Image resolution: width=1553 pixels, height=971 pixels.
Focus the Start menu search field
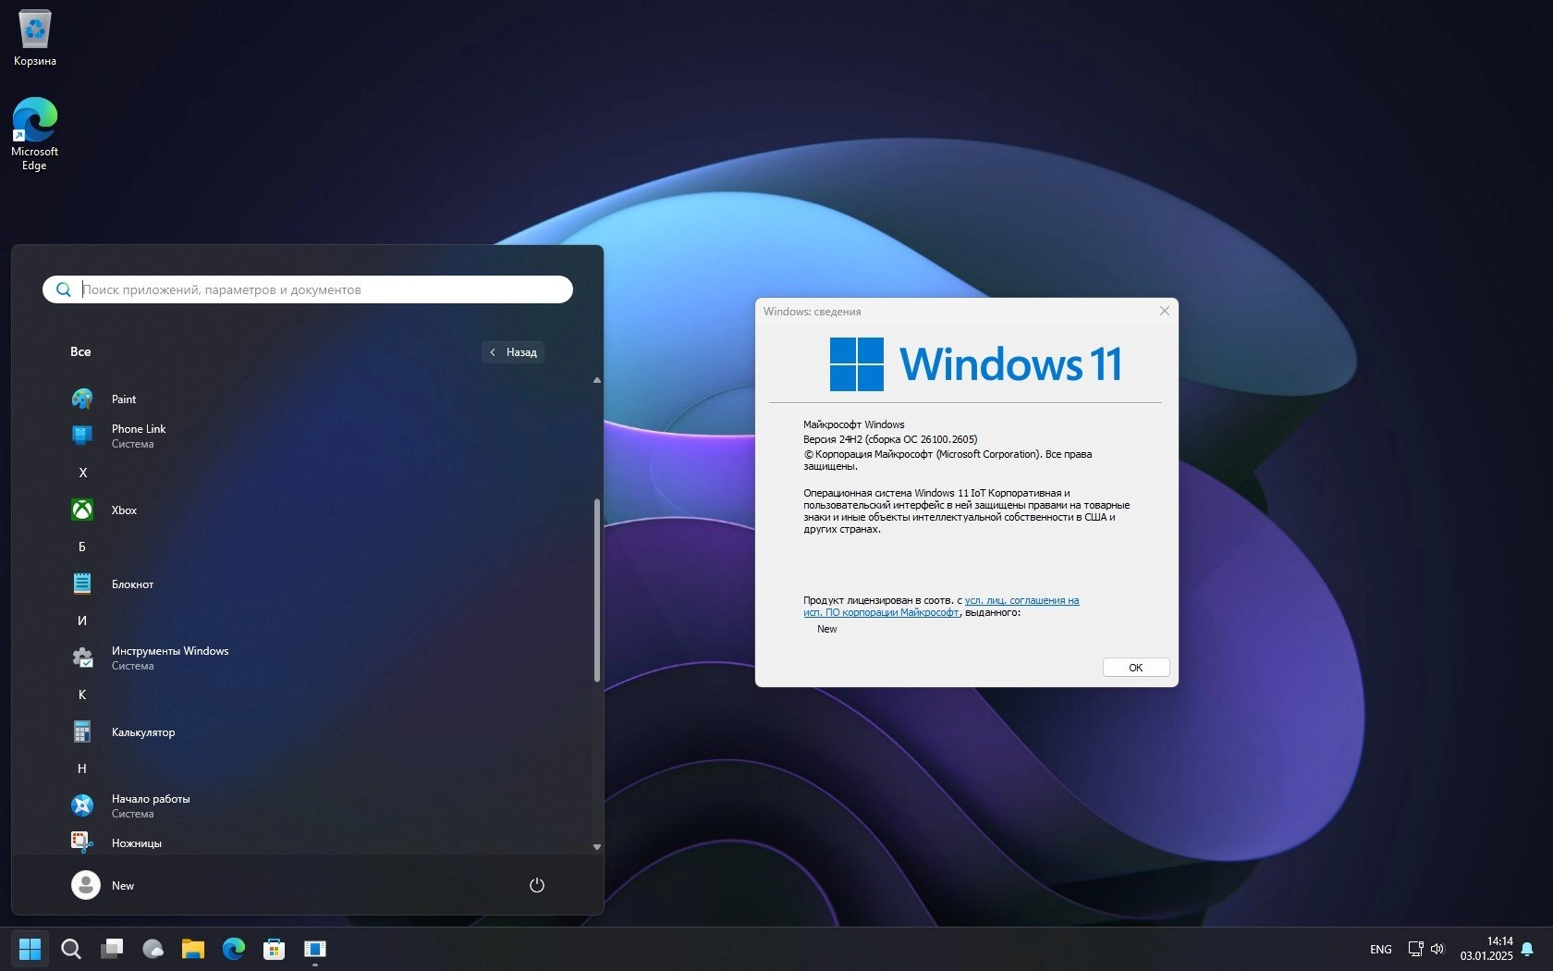pos(308,289)
